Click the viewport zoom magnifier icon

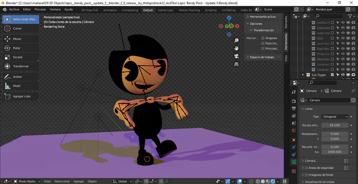237,40
